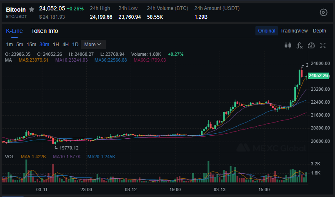Image resolution: width=335 pixels, height=197 pixels.
Task: Select the 1m timeframe
Action: 9,45
